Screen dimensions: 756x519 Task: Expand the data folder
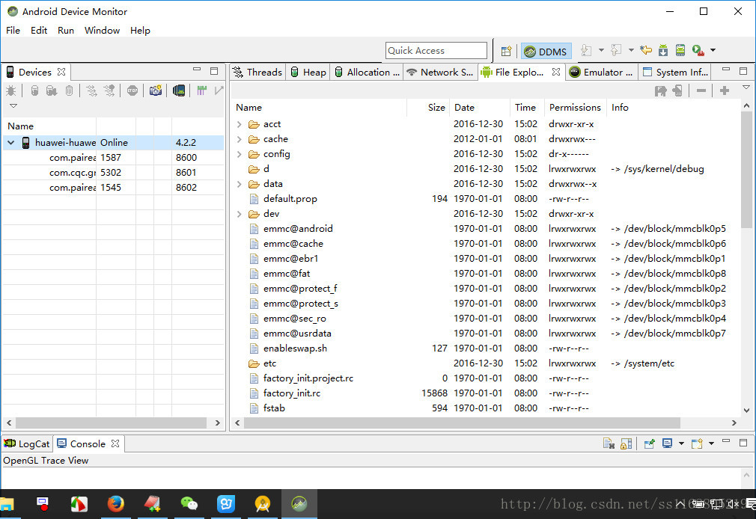239,184
